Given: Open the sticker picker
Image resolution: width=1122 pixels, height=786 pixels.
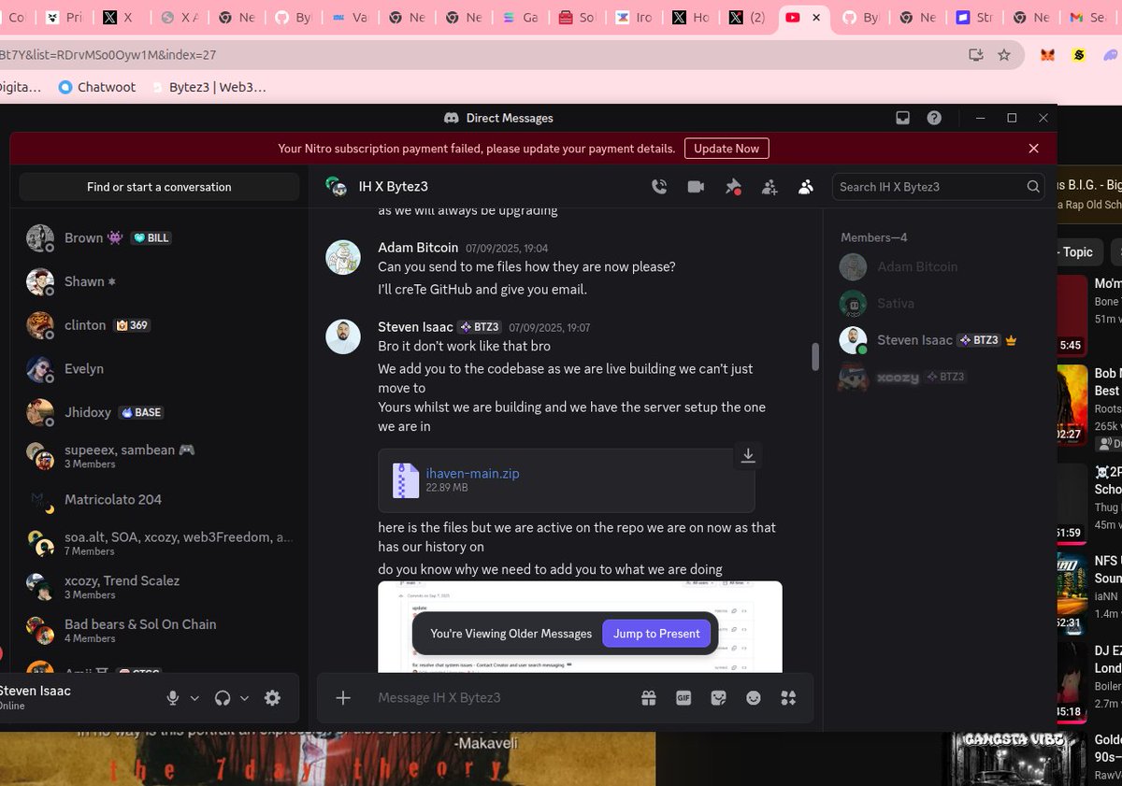Looking at the screenshot, I should click(718, 697).
